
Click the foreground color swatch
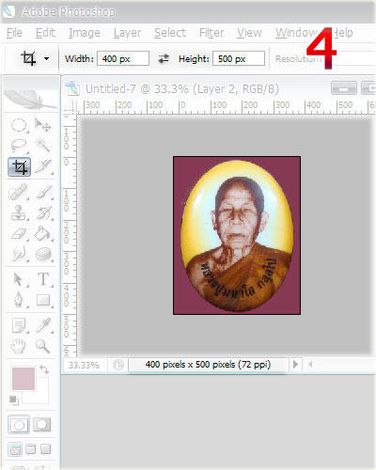(23, 379)
